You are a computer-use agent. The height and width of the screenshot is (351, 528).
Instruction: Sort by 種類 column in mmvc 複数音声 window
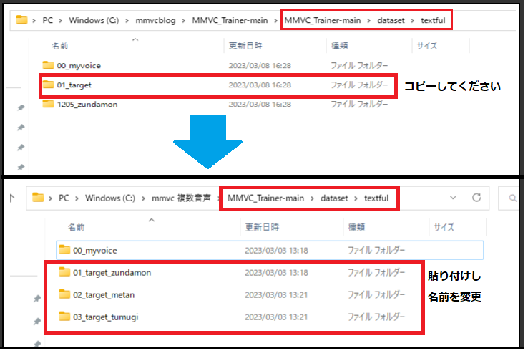(x=356, y=227)
